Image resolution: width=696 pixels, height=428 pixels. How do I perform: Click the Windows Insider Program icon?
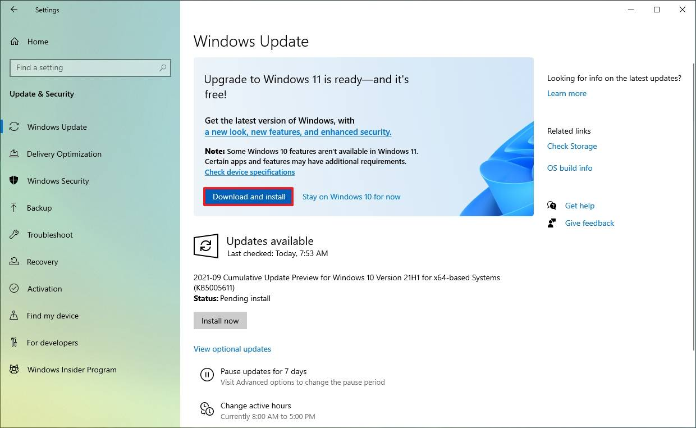tap(15, 370)
